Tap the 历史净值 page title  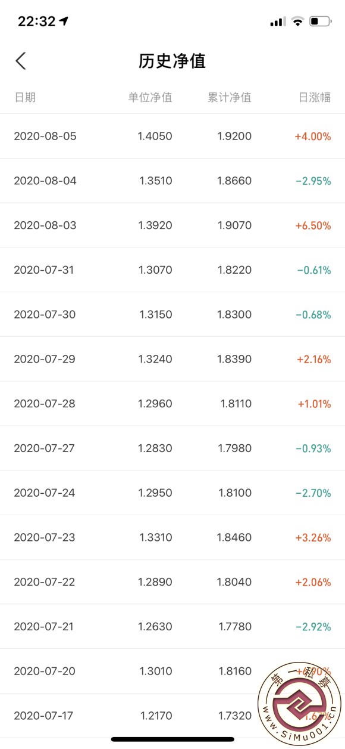click(172, 61)
